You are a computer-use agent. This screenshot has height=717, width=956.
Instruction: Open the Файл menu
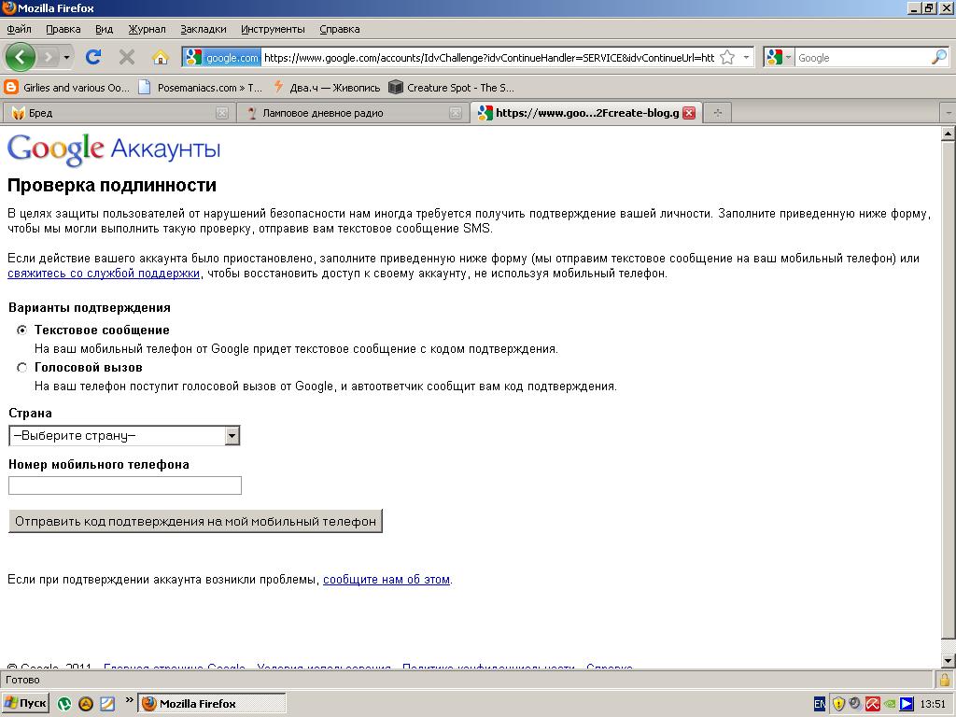click(x=19, y=29)
